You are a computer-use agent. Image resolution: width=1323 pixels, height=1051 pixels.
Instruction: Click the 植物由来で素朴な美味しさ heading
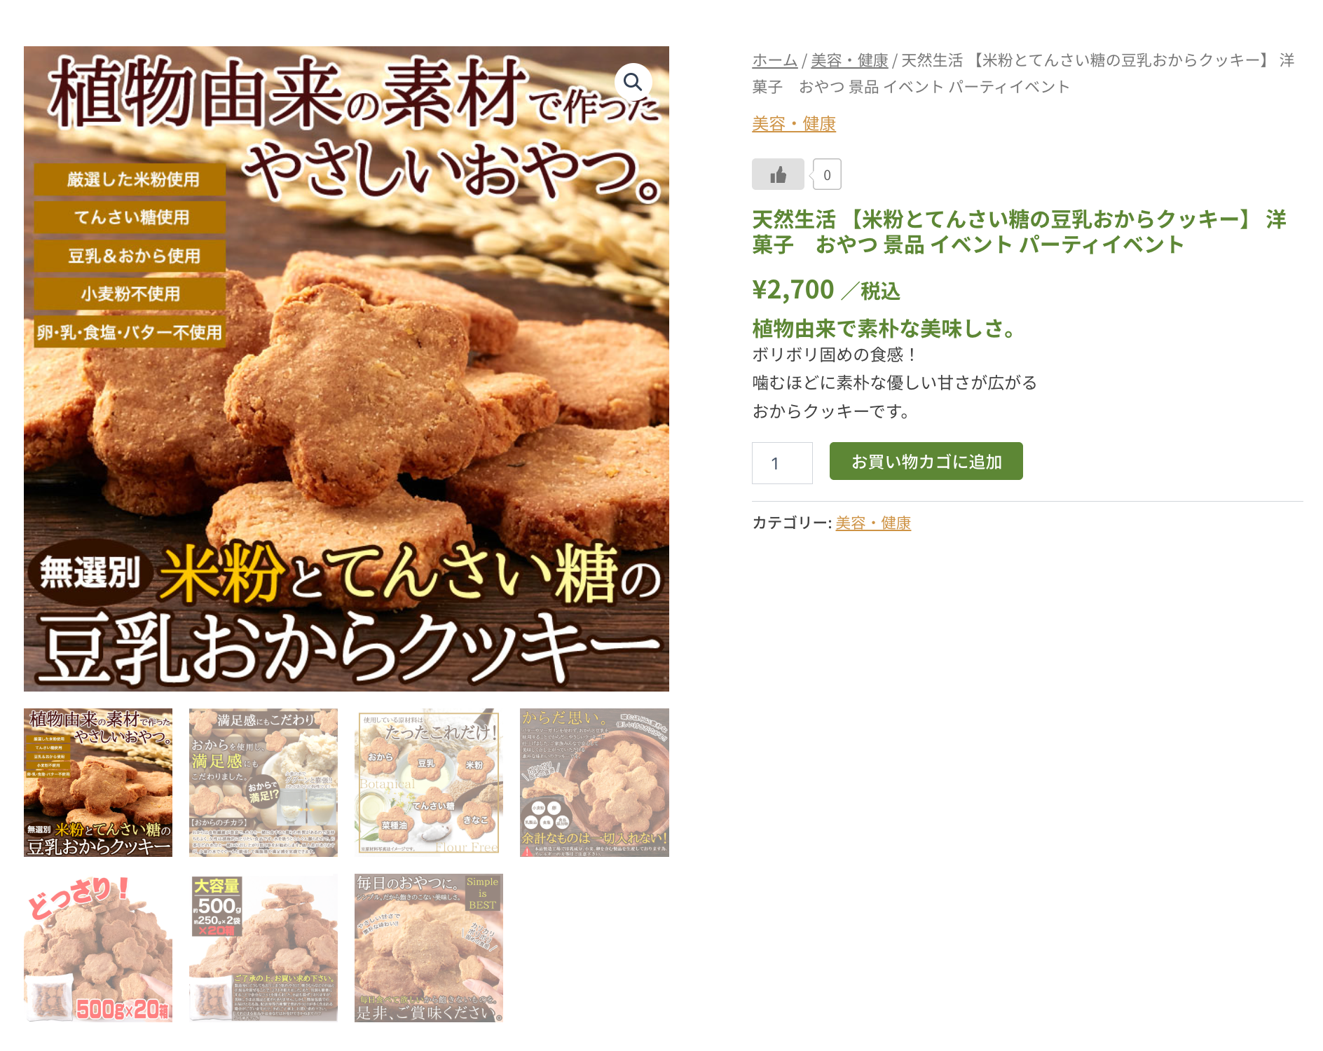click(x=884, y=328)
